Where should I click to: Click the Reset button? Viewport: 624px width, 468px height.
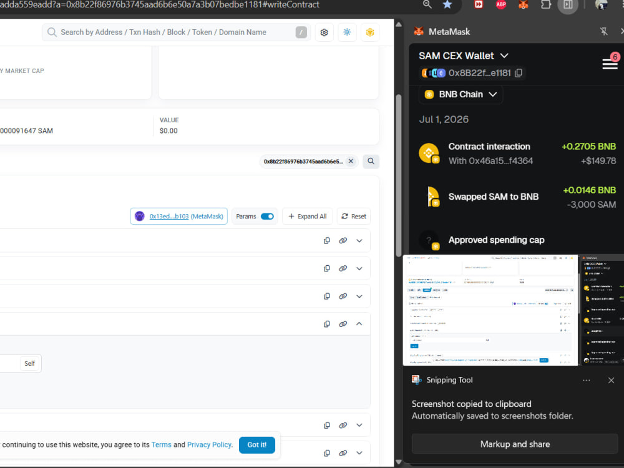354,216
